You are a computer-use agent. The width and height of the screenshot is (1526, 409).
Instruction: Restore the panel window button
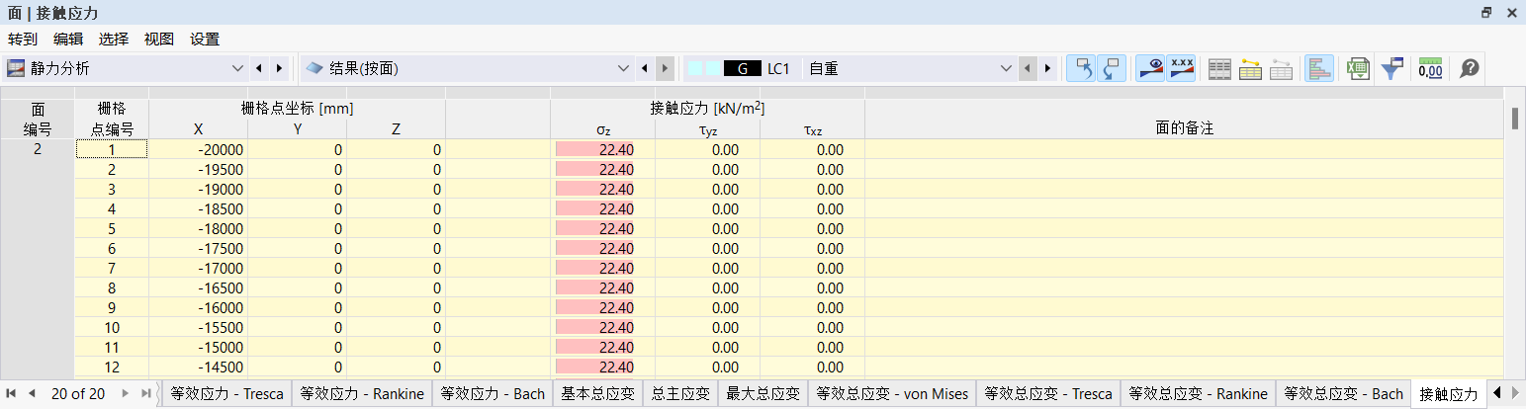pos(1486,13)
